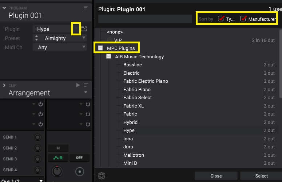Play the Arrangement clip
The height and width of the screenshot is (183, 282).
tap(78, 85)
